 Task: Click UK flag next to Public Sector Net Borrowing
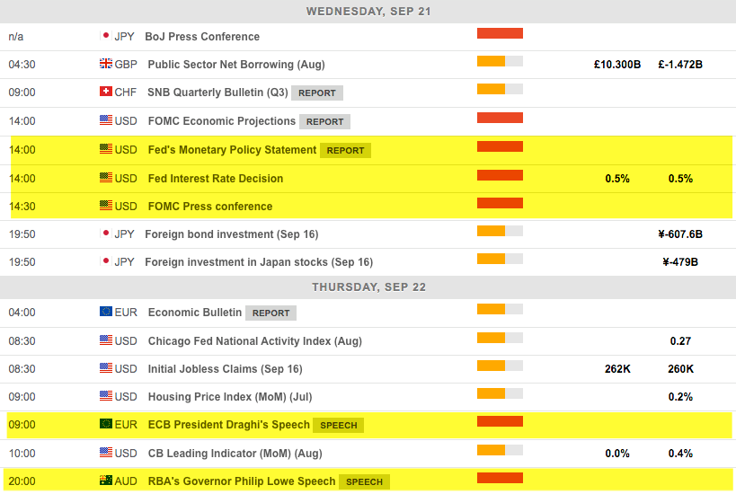tap(106, 64)
